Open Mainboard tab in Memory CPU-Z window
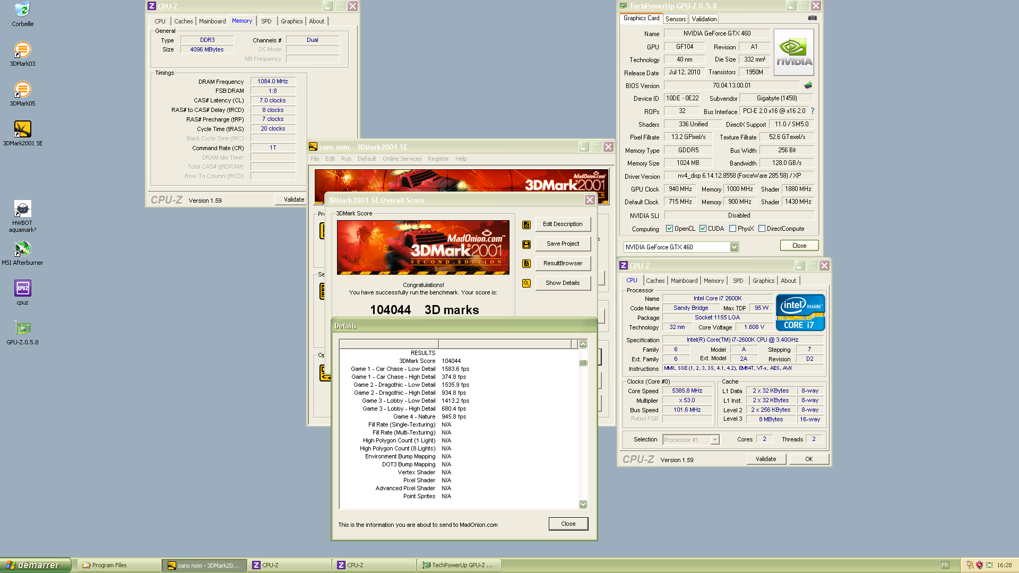1019x573 pixels. 212,21
